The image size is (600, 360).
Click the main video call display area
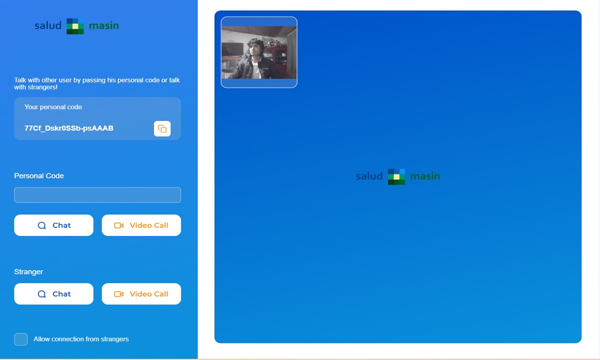(398, 177)
